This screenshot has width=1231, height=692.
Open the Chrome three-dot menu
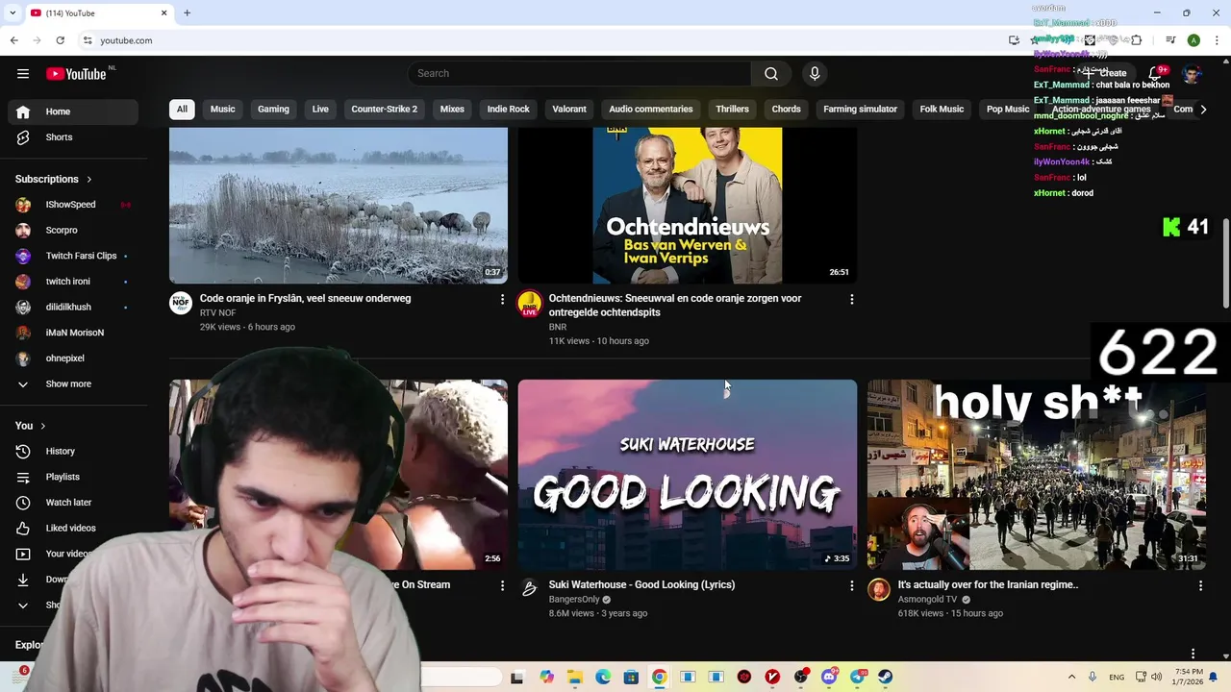pyautogui.click(x=1218, y=40)
